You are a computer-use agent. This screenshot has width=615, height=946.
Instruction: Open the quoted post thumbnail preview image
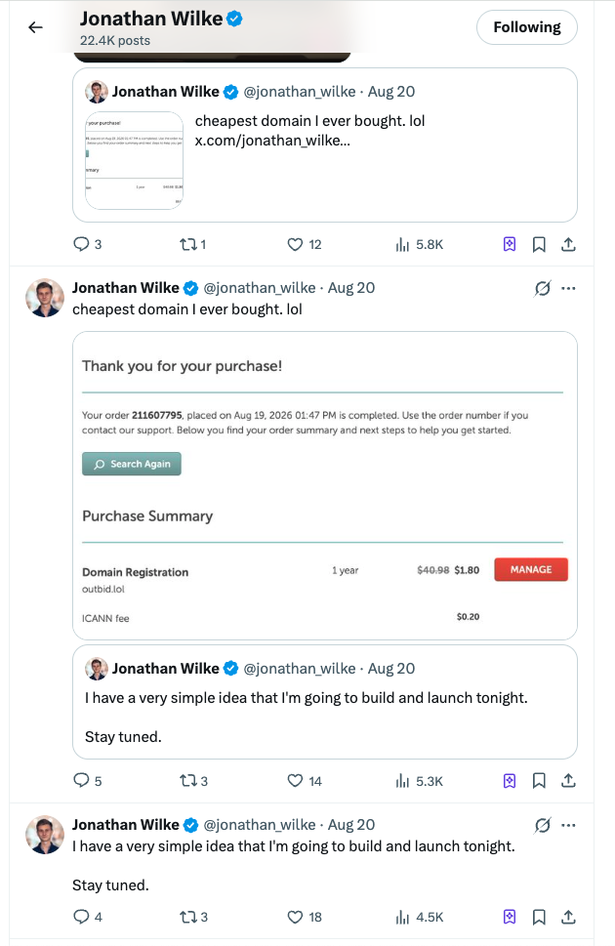(x=134, y=160)
